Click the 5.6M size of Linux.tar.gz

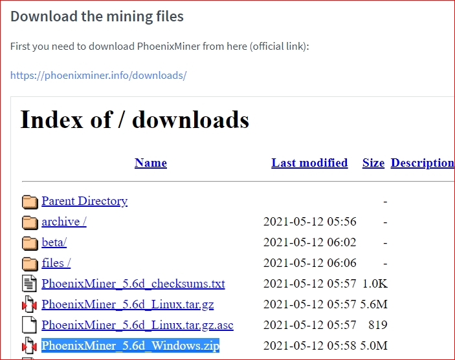pos(373,304)
